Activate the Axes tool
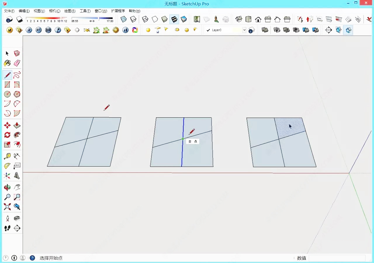 [x=7, y=176]
